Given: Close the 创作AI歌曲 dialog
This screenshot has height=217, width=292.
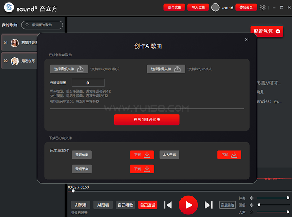Looking at the screenshot, I should click(246, 39).
